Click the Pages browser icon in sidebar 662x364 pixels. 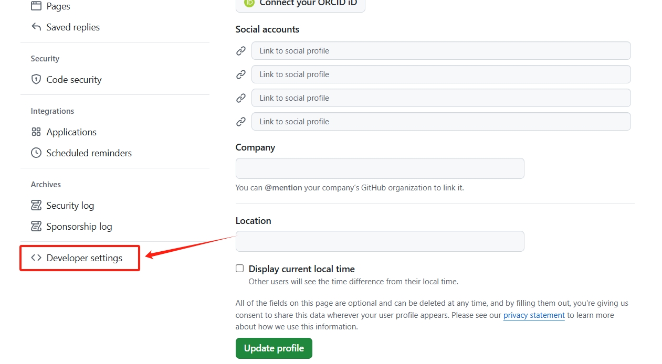tap(36, 6)
